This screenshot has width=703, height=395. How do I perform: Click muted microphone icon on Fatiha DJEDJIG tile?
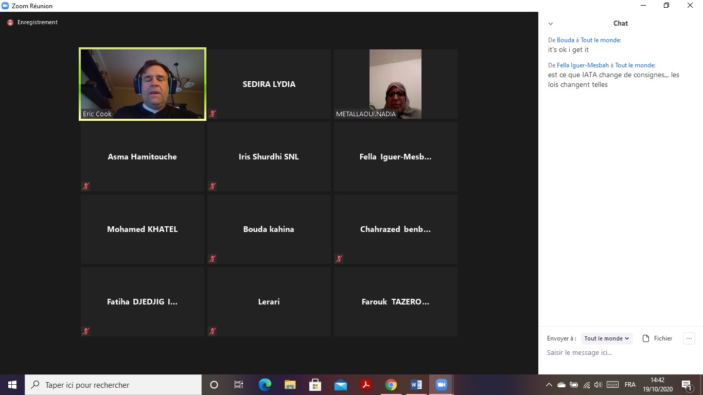[x=86, y=331]
